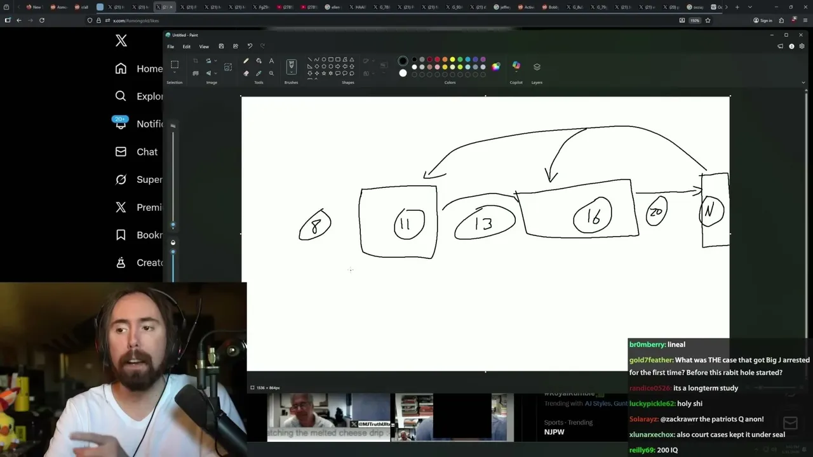Go to Home in X sidebar
This screenshot has height=457, width=813.
point(138,69)
